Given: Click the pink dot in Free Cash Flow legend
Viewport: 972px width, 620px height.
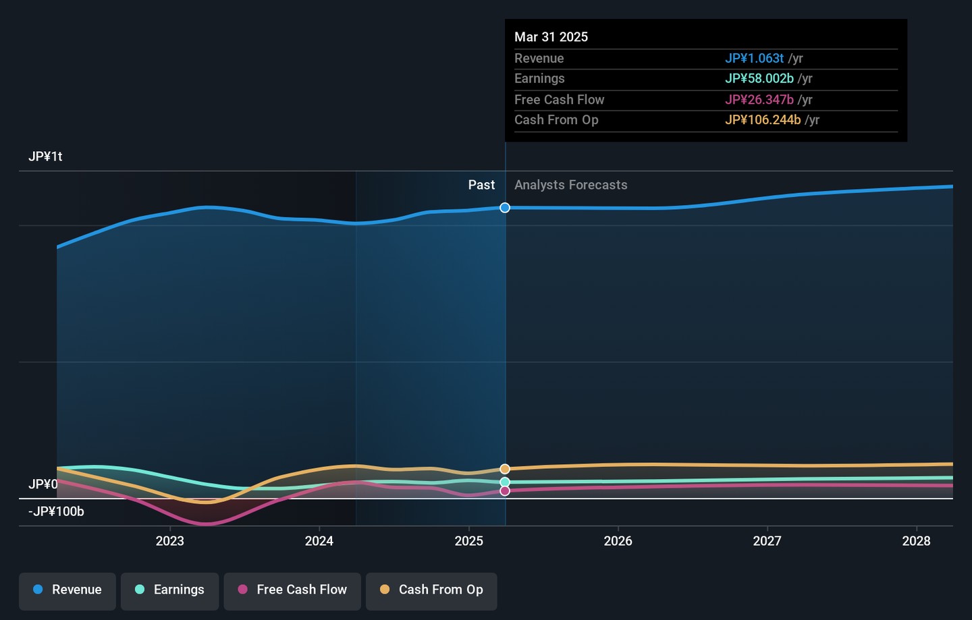Looking at the screenshot, I should click(243, 590).
